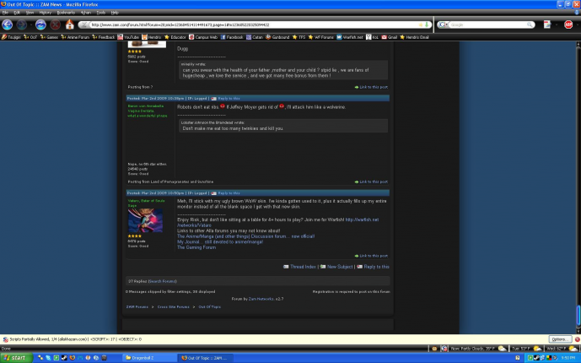Open the Feedback bookmark
This screenshot has width=581, height=363.
pyautogui.click(x=104, y=37)
